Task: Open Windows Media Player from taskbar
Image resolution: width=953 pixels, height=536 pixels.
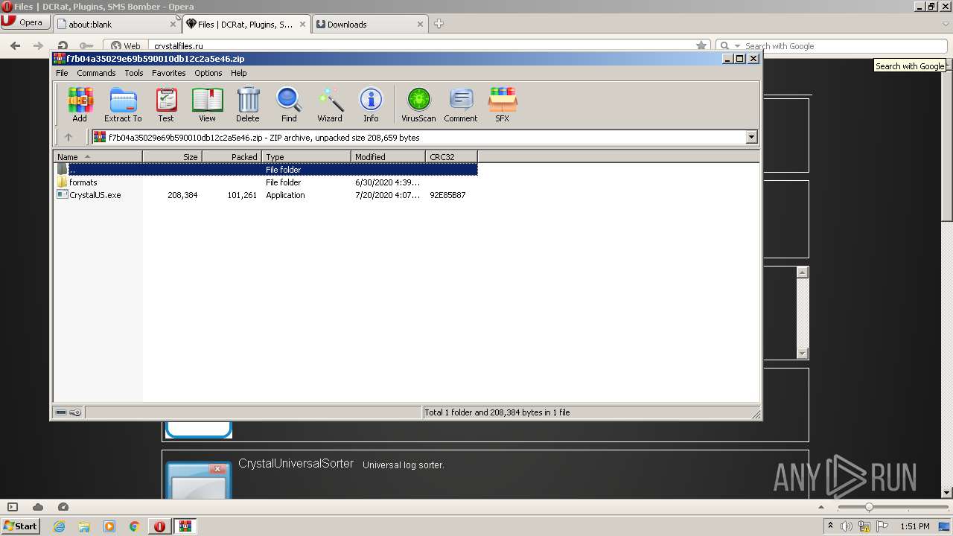Action: 109,526
